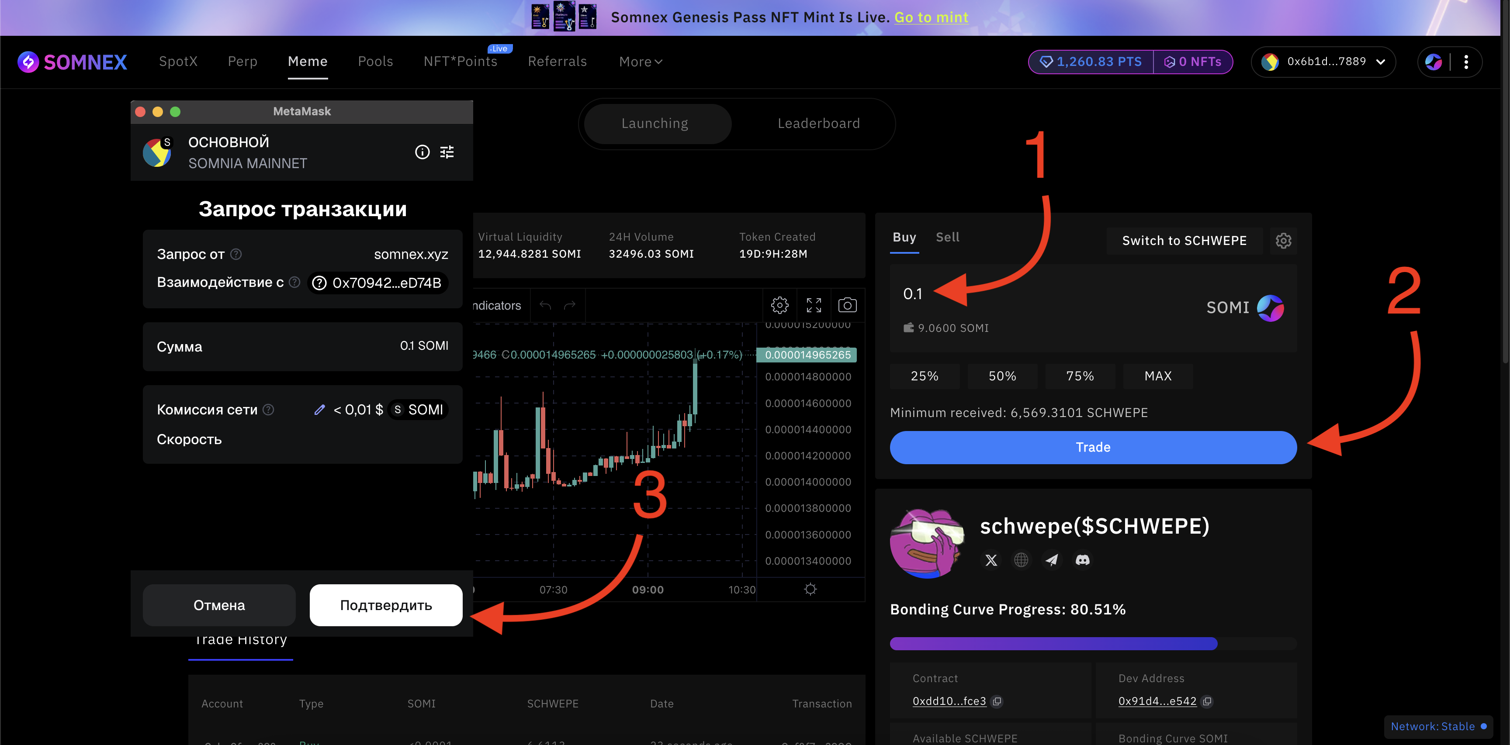Redo chart action

coord(570,305)
